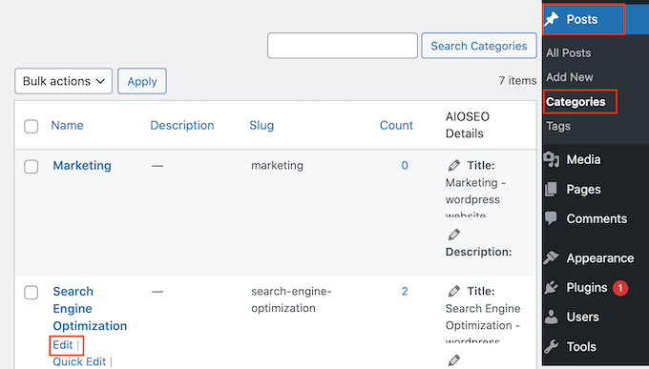Click the Plugins update badge showing 1
649x369 pixels.
(620, 288)
